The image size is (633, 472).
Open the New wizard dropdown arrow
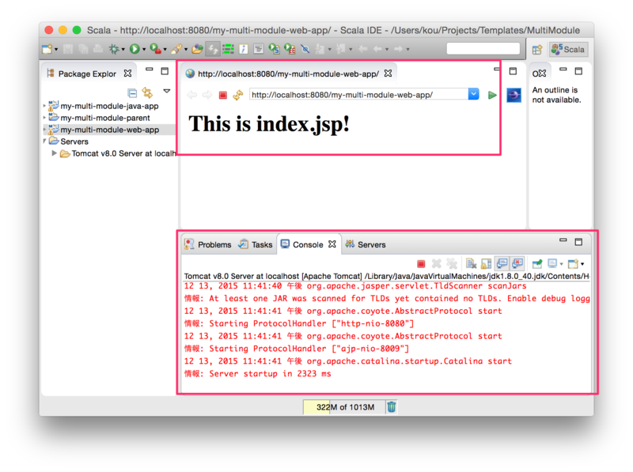(x=56, y=49)
